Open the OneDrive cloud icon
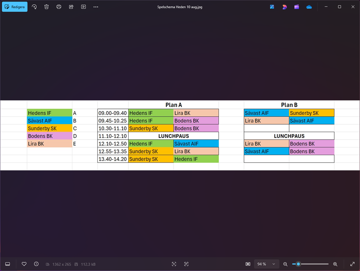 click(x=309, y=7)
